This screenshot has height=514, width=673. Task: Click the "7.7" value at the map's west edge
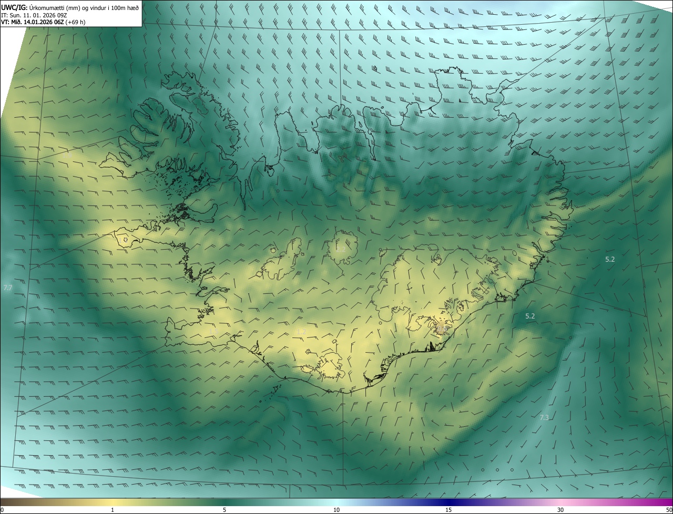pyautogui.click(x=7, y=288)
